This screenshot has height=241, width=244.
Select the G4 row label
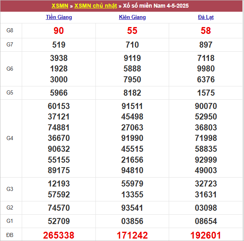point(10,138)
